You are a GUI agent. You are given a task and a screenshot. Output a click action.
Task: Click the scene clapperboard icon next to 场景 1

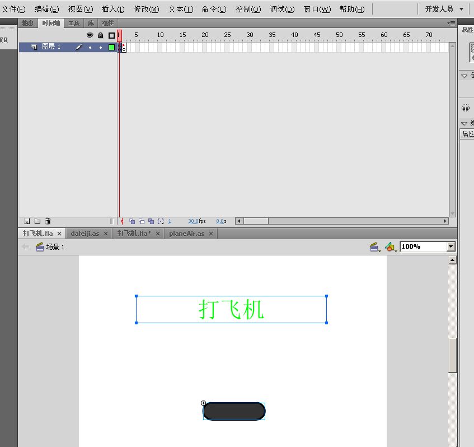coord(40,247)
